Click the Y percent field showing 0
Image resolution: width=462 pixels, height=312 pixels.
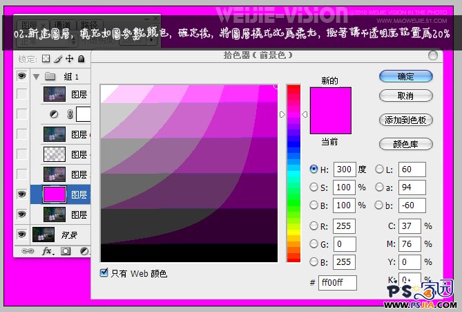point(410,262)
